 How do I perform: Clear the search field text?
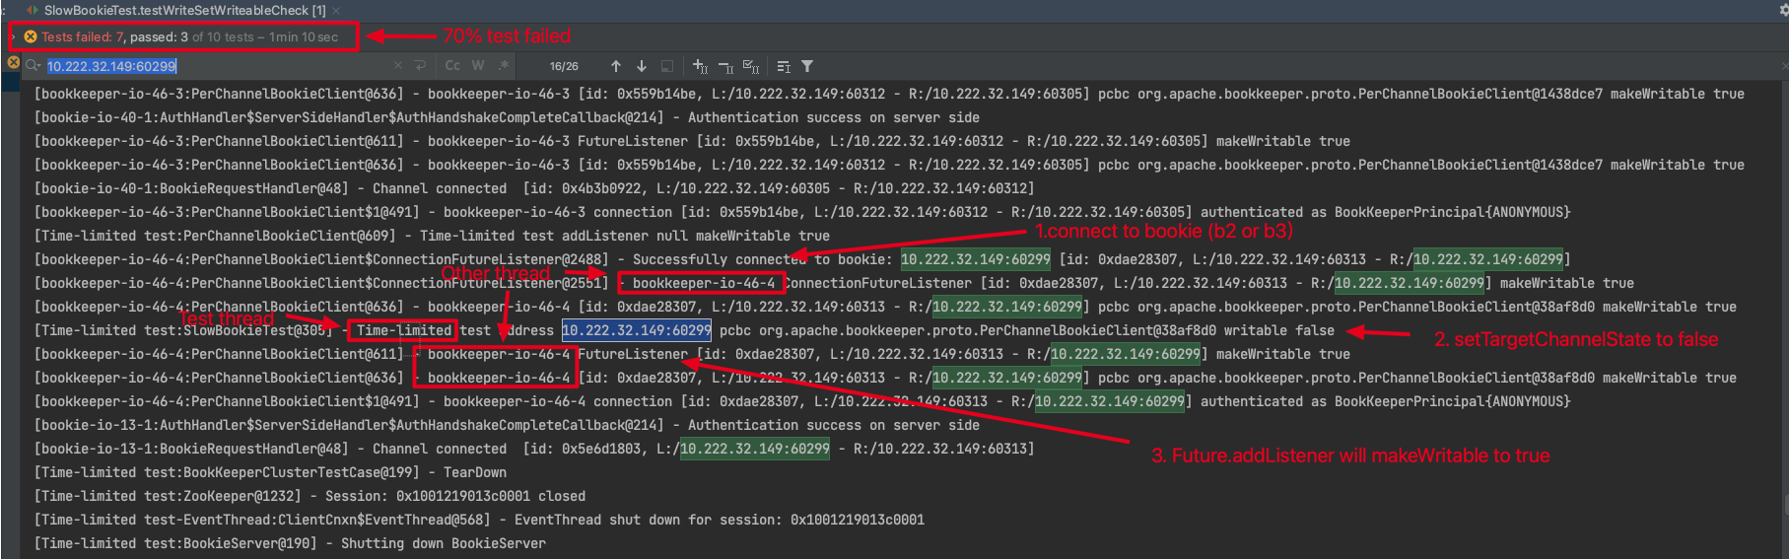click(x=398, y=66)
